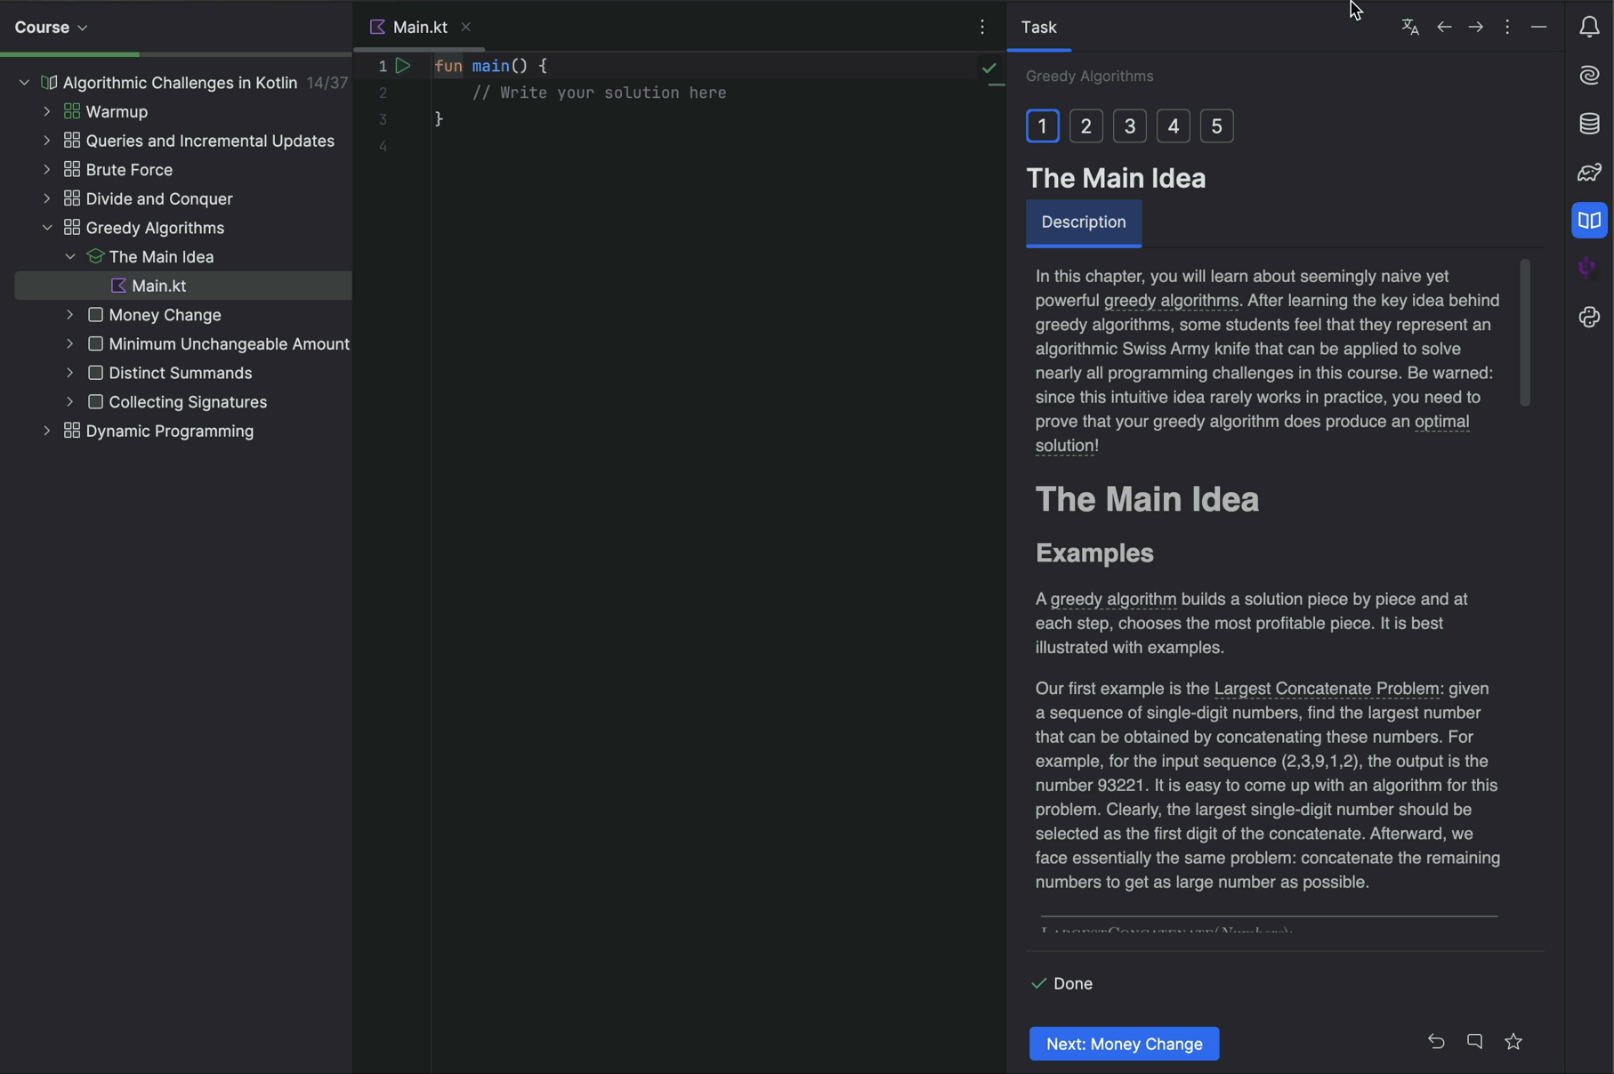Click the green inspection checkmark in editor

click(989, 68)
